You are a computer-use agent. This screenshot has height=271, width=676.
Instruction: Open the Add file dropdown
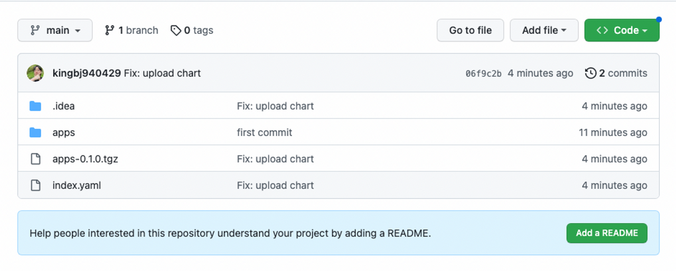544,30
